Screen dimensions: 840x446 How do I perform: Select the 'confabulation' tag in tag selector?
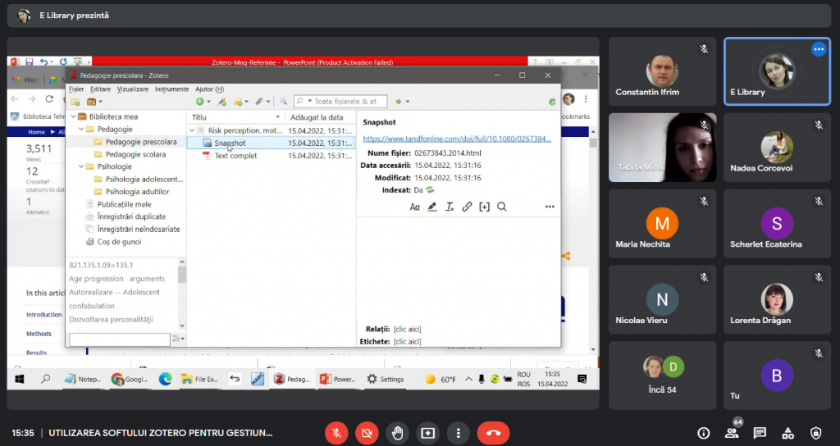[x=92, y=307]
